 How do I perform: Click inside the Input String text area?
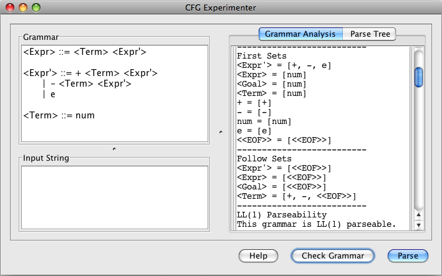pyautogui.click(x=115, y=197)
